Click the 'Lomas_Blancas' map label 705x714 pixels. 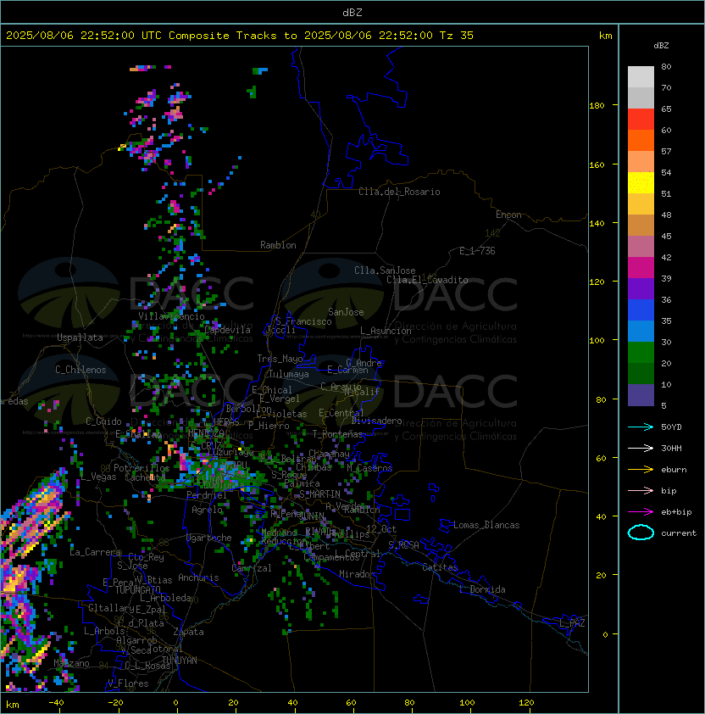click(x=486, y=526)
